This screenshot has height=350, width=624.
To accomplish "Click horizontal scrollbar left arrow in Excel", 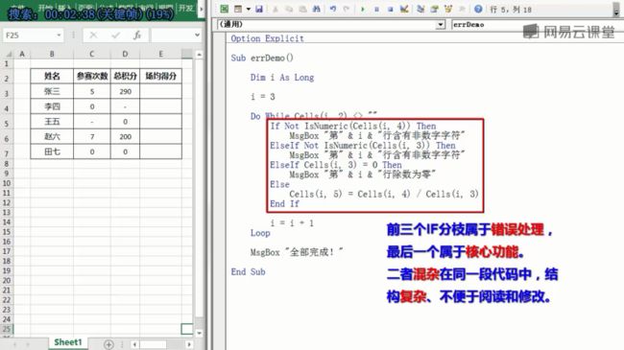I will 134,344.
